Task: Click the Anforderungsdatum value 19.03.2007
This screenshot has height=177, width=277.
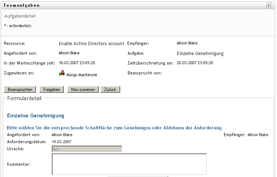Action: coord(62,142)
